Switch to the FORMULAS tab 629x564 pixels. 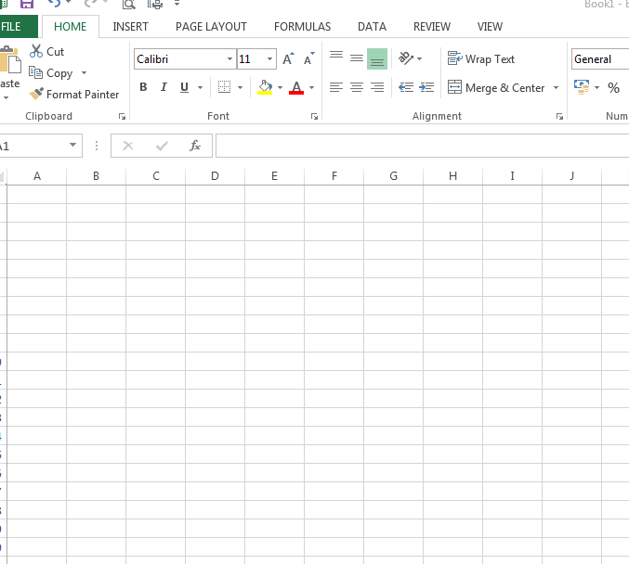tap(303, 26)
